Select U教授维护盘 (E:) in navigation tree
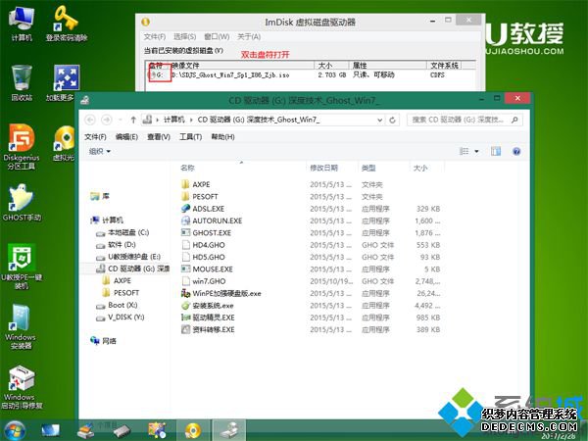Image resolution: width=588 pixels, height=441 pixels. [128, 257]
